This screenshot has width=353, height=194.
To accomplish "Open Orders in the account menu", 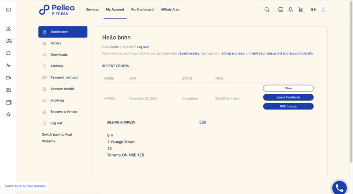I will (x=56, y=43).
